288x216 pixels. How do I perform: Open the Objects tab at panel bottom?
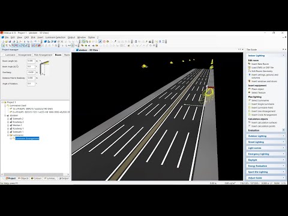pos(23,178)
